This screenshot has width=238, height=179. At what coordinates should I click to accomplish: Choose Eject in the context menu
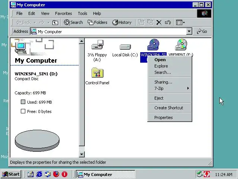[x=170, y=98]
